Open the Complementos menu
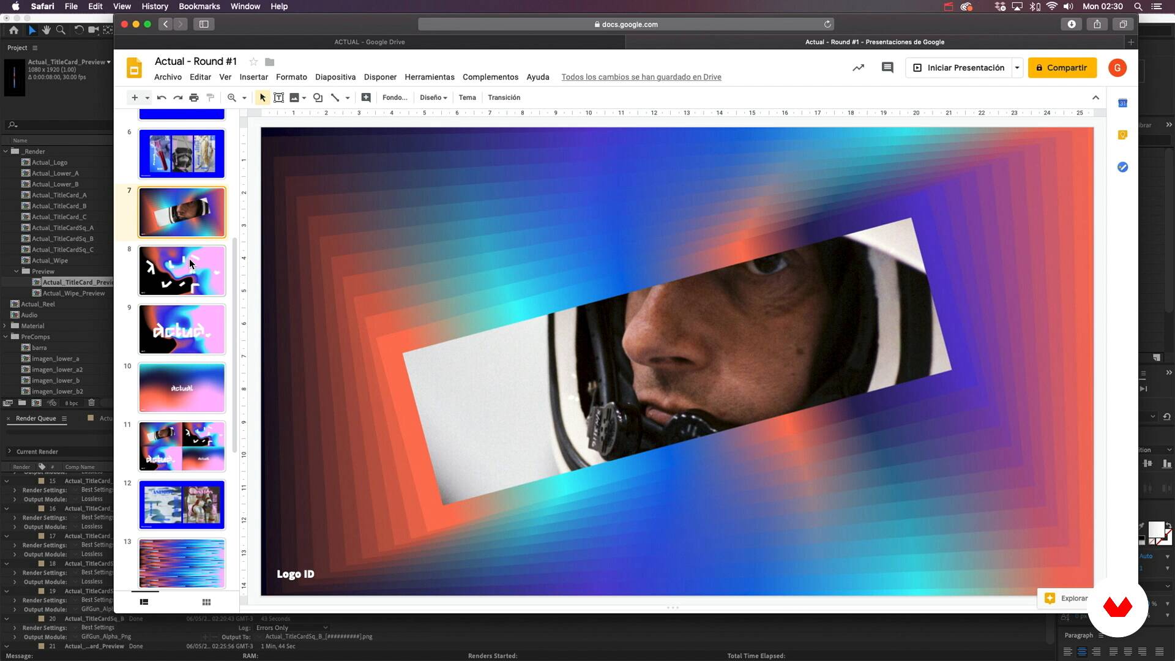 coord(490,77)
